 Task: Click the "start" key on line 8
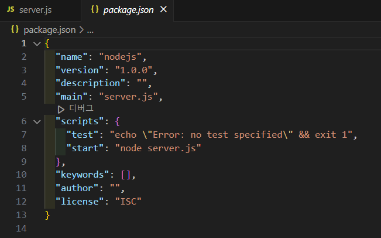tap(85, 148)
